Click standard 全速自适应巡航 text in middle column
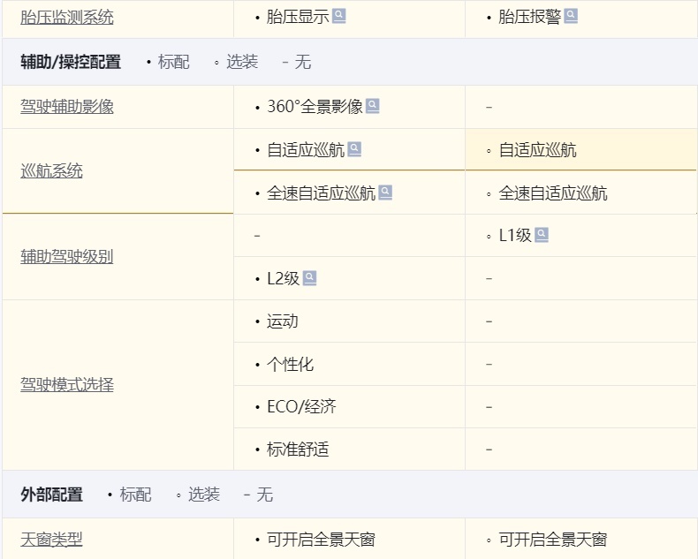698x559 pixels. tap(321, 193)
